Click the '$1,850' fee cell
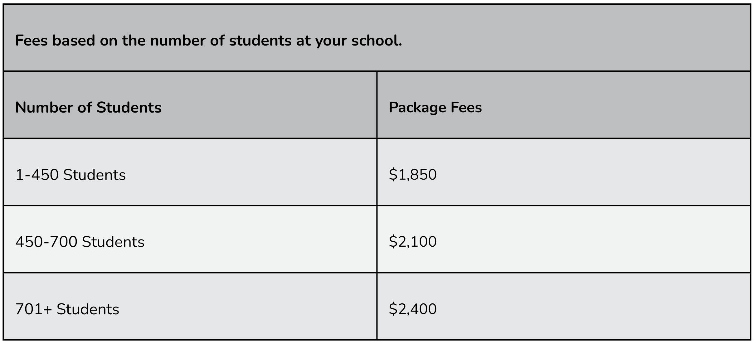754x343 pixels. 412,175
